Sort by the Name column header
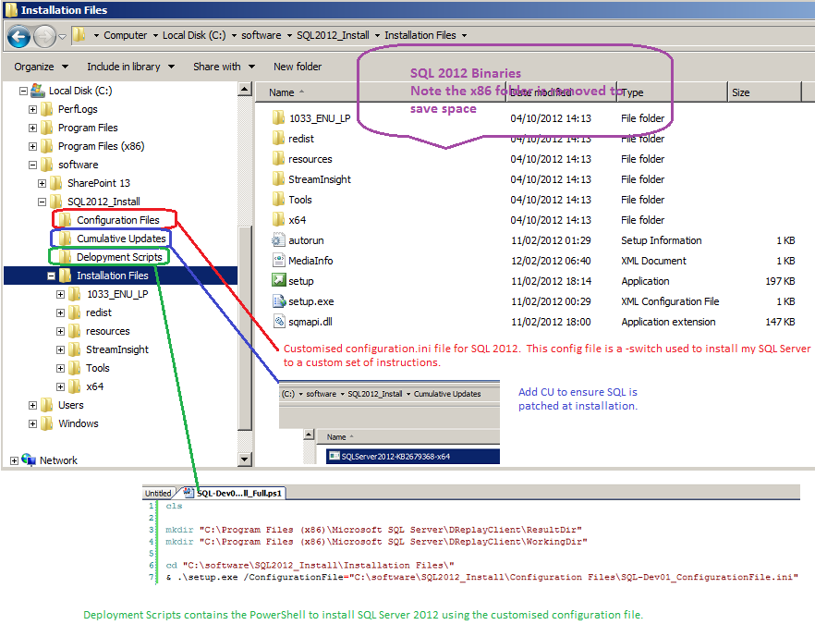This screenshot has height=637, width=815. click(281, 92)
